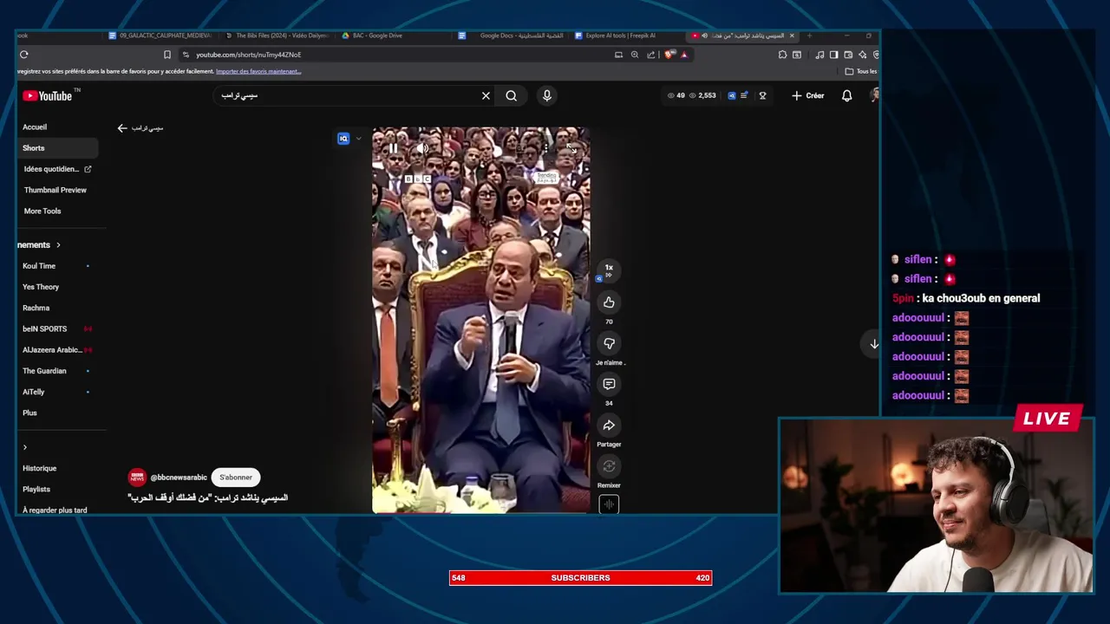
Task: Go to the next Short with down arrow
Action: pos(874,344)
